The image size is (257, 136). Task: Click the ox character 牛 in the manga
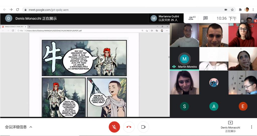point(52,57)
